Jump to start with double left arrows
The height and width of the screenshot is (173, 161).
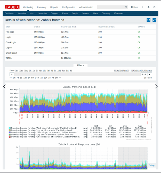pos(11,78)
